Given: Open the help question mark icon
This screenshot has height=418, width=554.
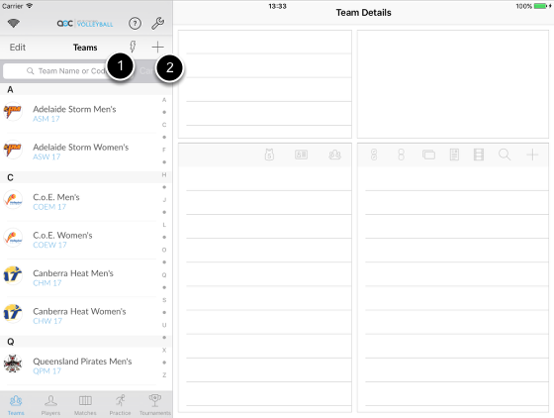Looking at the screenshot, I should tap(135, 24).
